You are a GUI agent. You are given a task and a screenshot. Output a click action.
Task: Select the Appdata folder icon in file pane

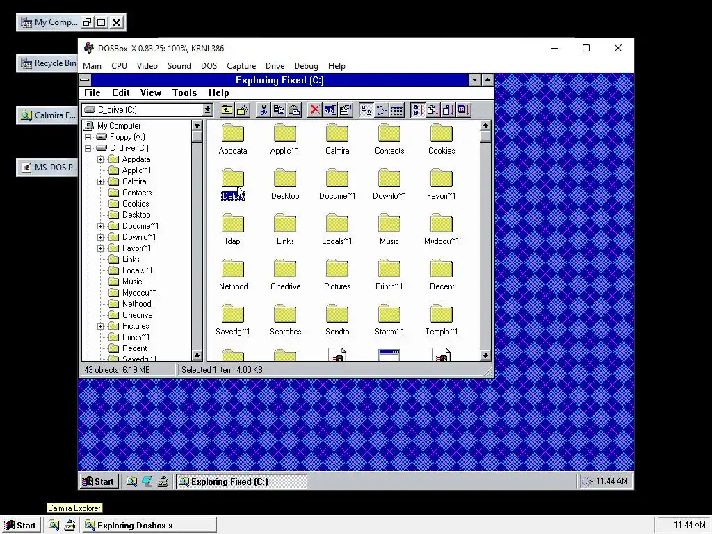(233, 133)
